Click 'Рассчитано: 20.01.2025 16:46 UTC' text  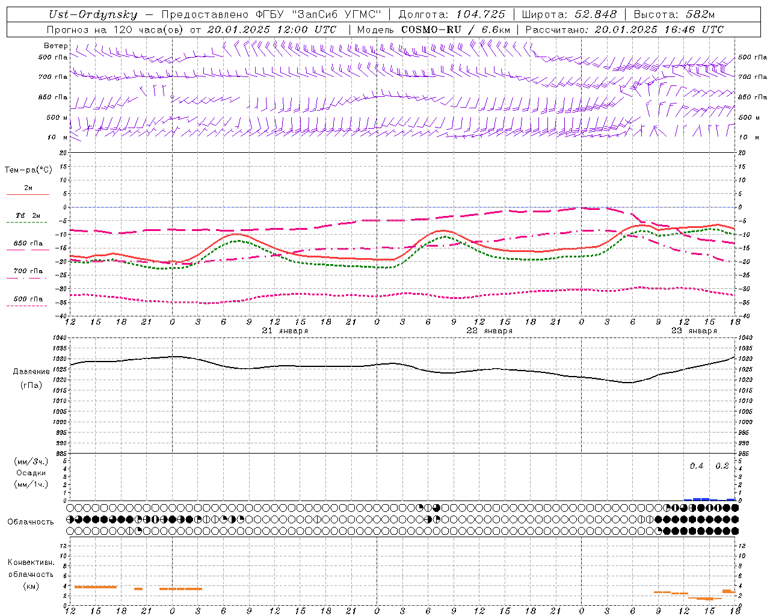pos(624,29)
